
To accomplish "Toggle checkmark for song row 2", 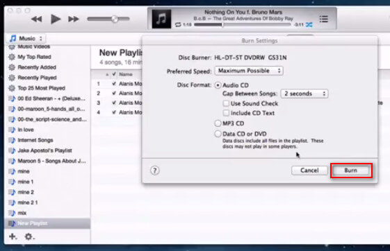I will click(114, 93).
